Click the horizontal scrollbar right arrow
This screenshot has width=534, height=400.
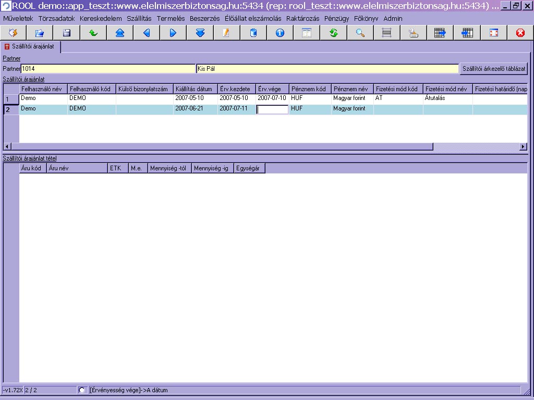coord(523,147)
